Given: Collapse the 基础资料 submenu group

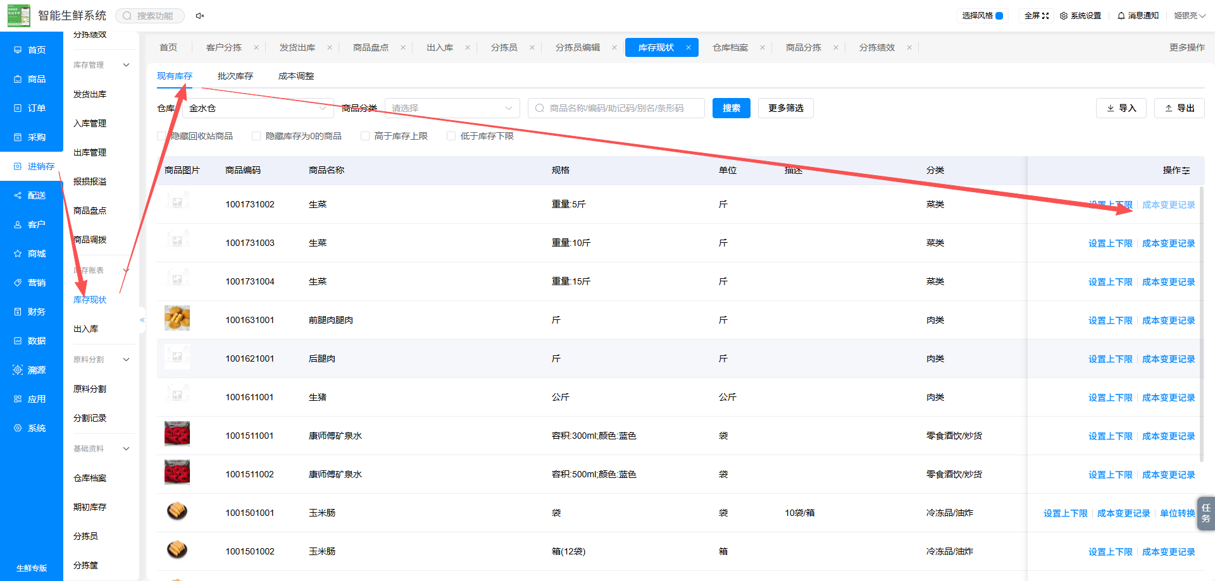Looking at the screenshot, I should point(126,449).
